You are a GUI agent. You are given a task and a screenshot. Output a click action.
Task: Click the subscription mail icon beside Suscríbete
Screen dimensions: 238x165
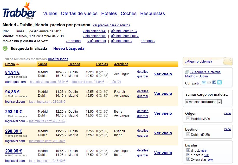187,72
